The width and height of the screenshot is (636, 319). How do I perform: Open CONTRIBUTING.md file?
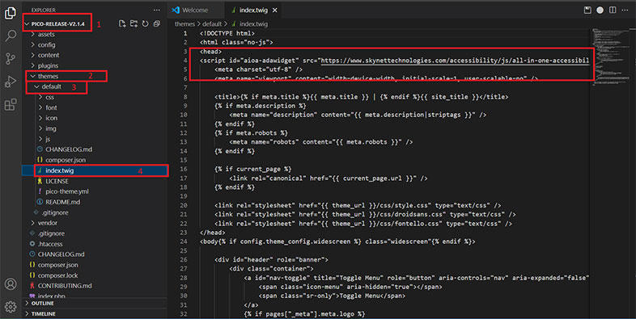65,286
